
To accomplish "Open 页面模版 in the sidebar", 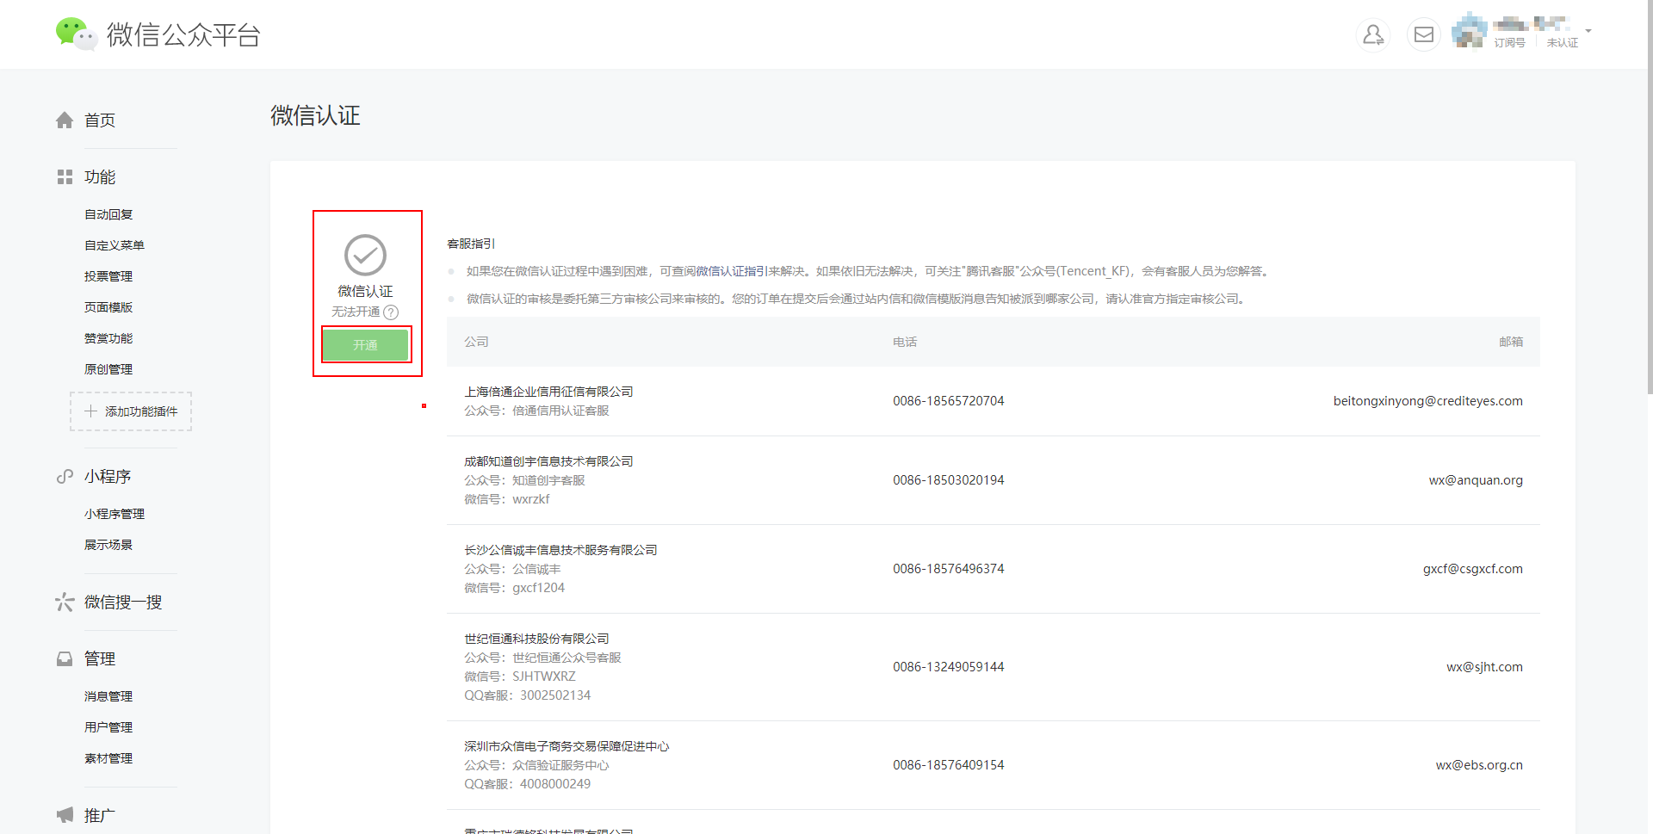I will pyautogui.click(x=108, y=307).
